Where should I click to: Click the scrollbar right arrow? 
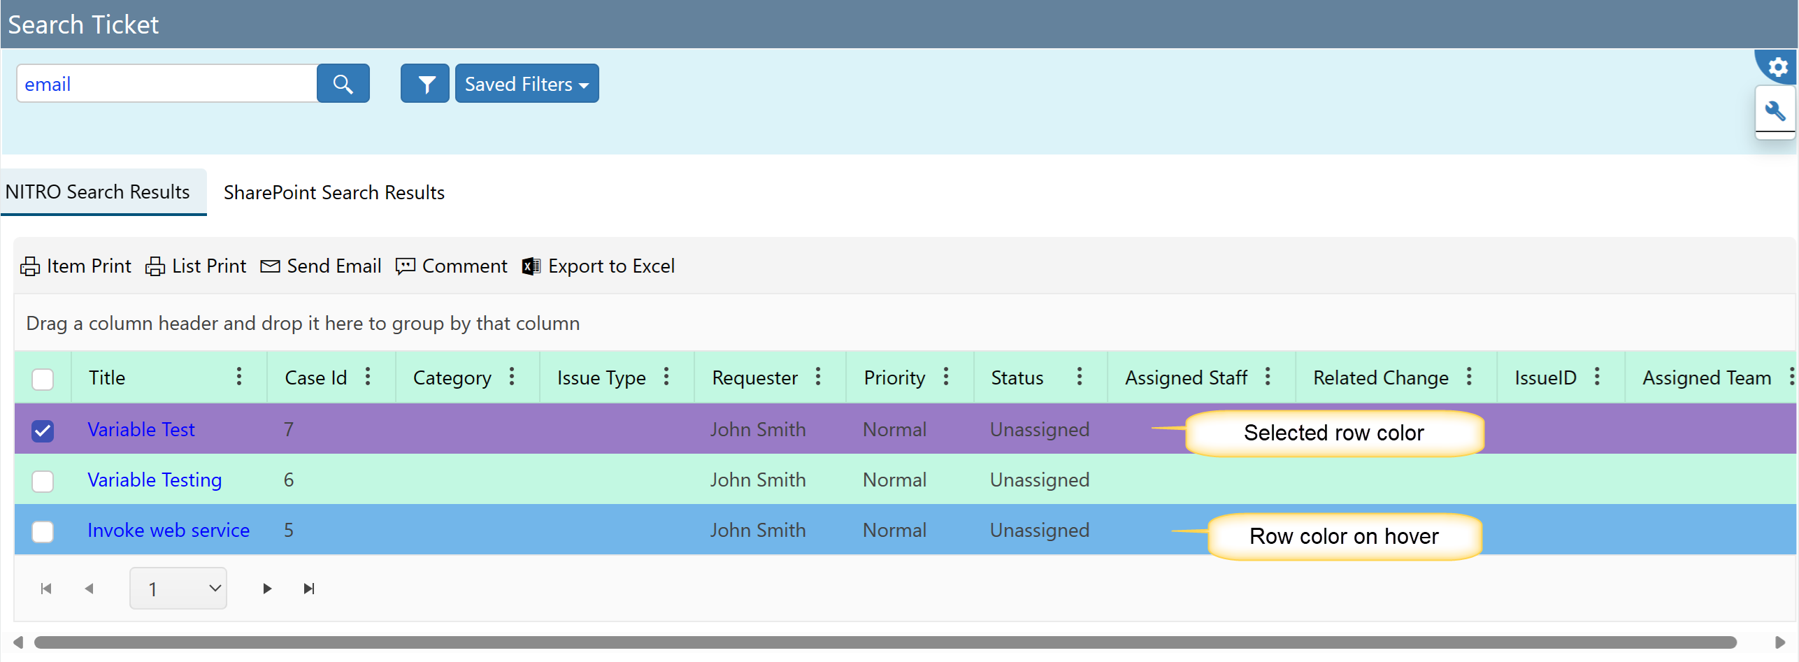[x=1779, y=642]
